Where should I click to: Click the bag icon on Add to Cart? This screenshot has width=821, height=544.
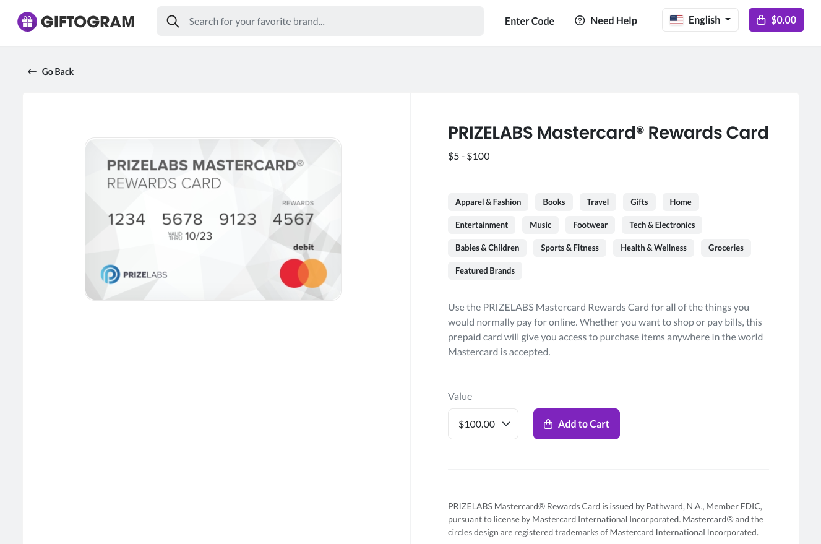coord(548,425)
